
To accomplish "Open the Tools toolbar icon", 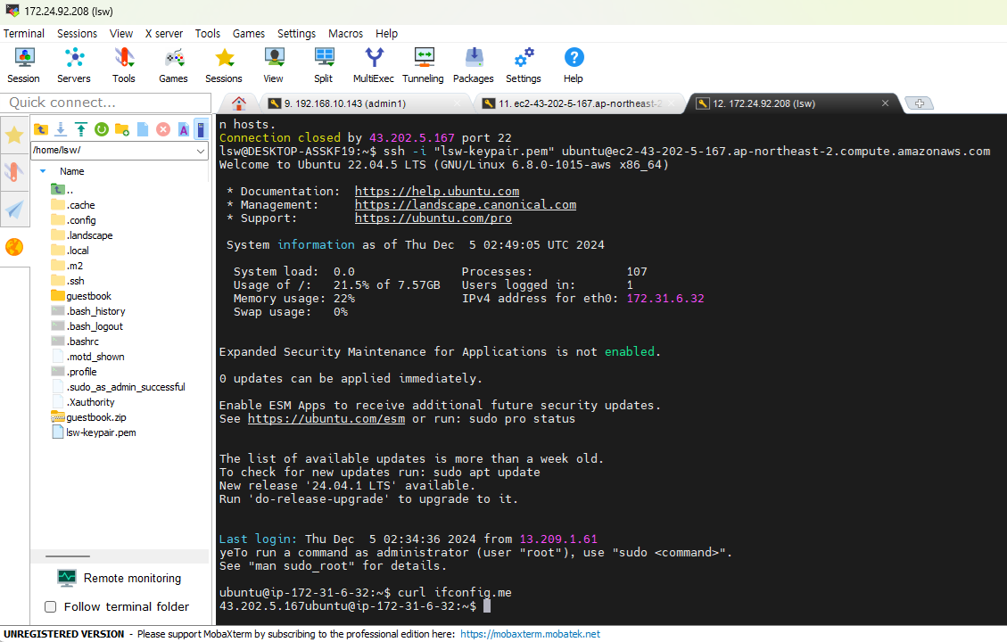I will [x=124, y=65].
